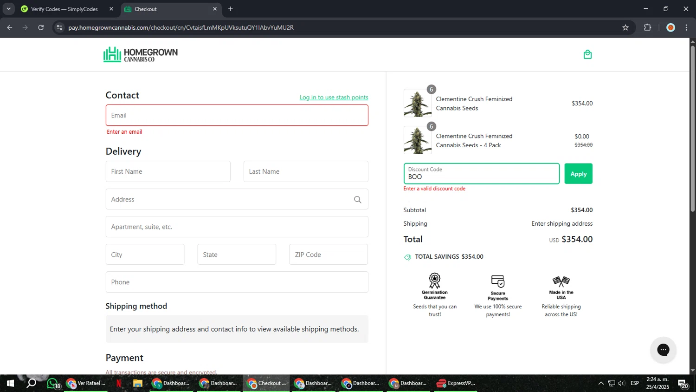This screenshot has width=696, height=392.
Task: Open the Chrome three-dot menu
Action: [686, 27]
